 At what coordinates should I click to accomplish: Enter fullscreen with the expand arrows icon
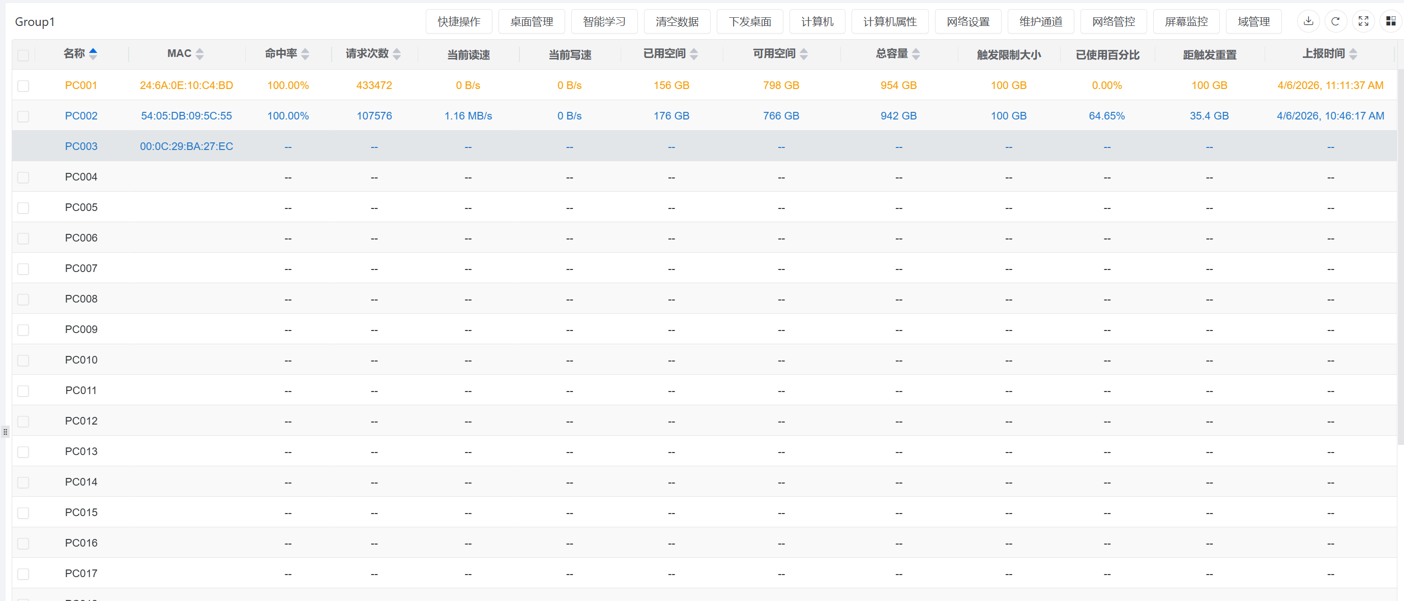1363,21
